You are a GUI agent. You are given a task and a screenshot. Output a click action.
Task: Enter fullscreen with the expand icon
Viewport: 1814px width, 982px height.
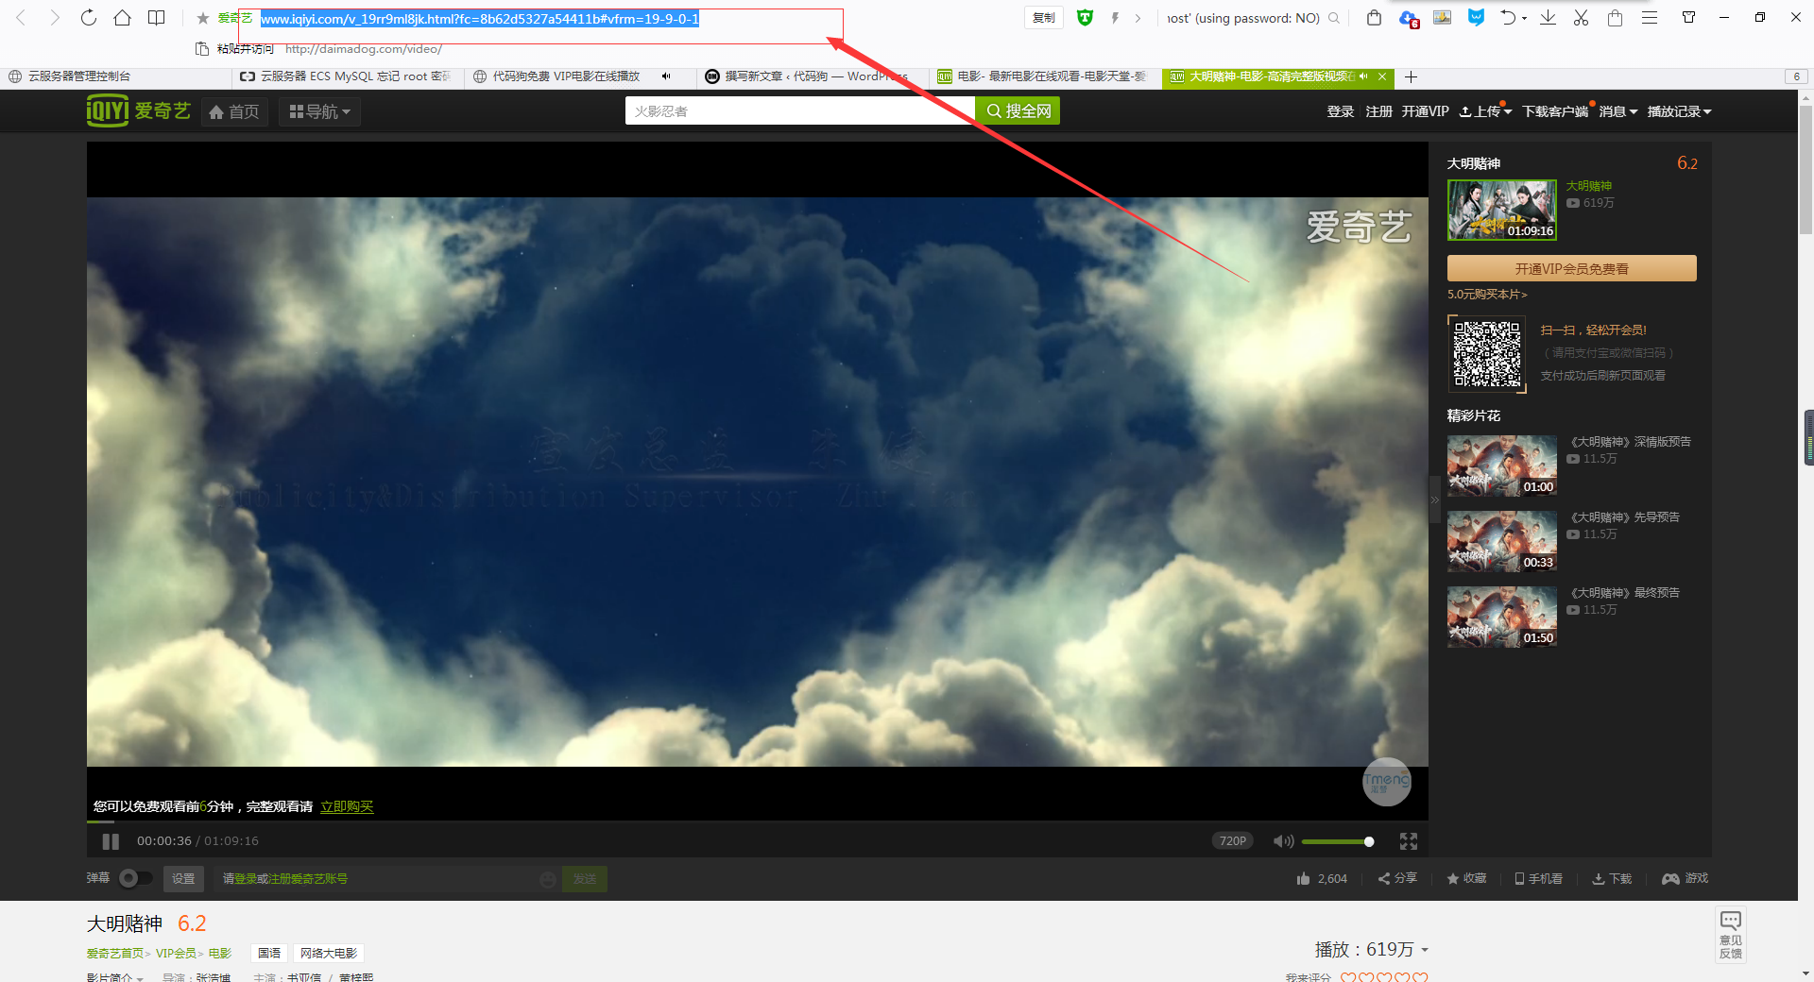coord(1409,841)
